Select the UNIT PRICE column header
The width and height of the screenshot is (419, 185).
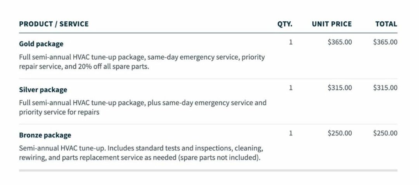332,24
